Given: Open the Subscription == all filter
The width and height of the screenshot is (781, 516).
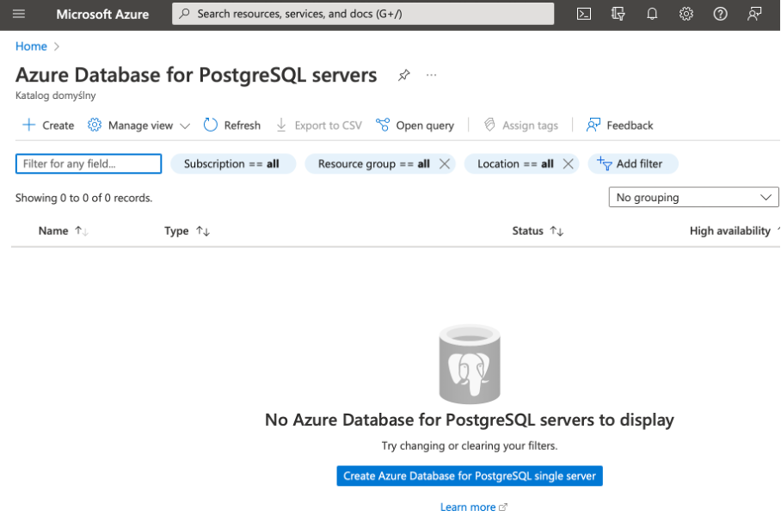Looking at the screenshot, I should click(233, 164).
